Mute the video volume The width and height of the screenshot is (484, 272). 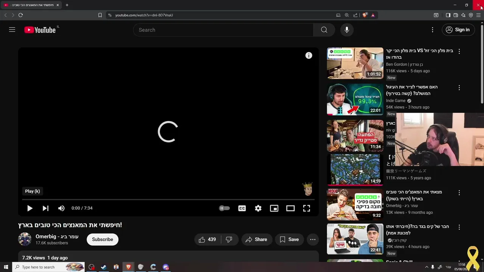coord(61,208)
